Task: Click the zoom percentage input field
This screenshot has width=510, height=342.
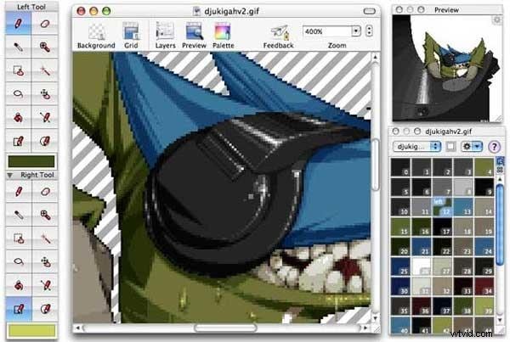Action: tap(327, 31)
